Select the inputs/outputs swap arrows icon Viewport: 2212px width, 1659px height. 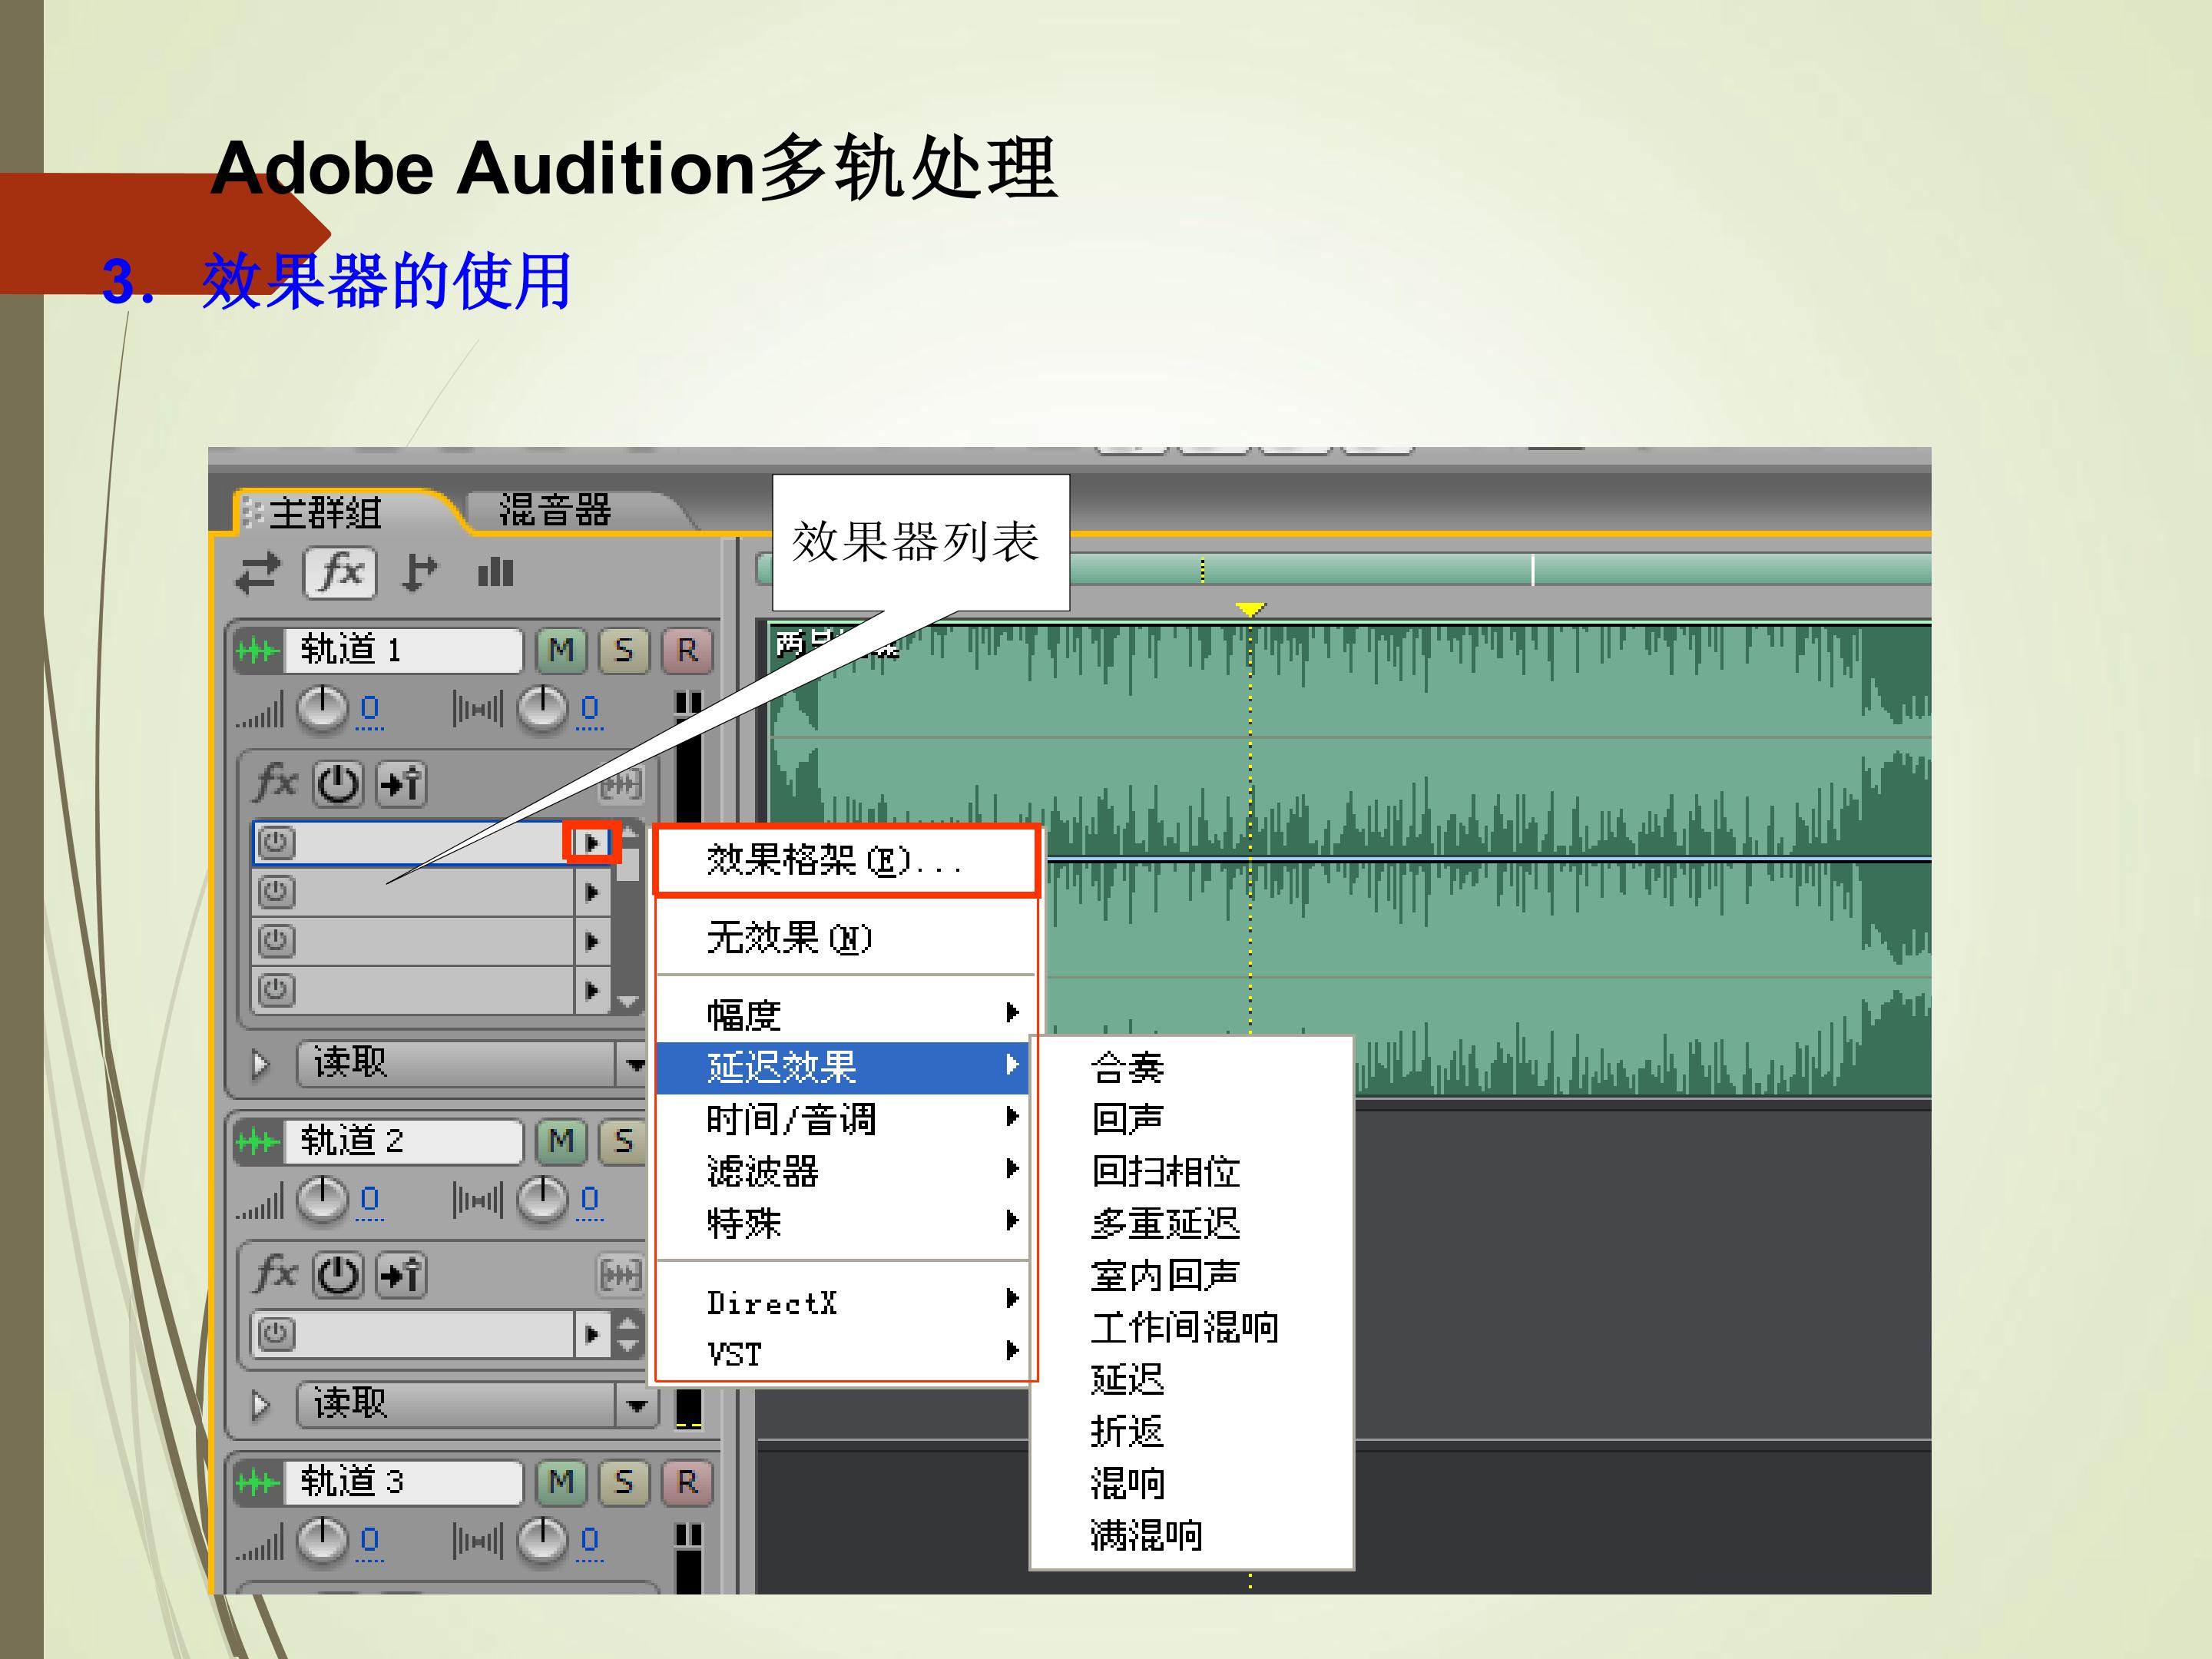(x=258, y=574)
